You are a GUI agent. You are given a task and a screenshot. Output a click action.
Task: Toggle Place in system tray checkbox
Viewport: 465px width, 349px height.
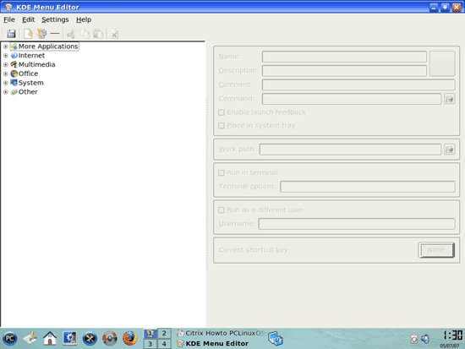(222, 126)
